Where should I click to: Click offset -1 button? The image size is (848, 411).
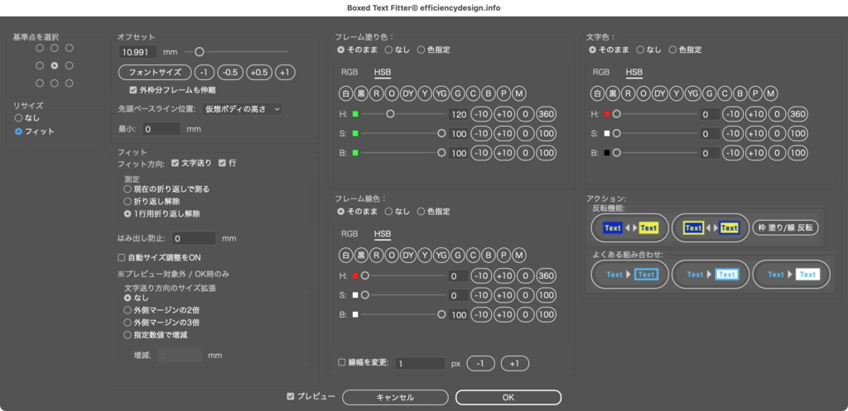pos(204,73)
